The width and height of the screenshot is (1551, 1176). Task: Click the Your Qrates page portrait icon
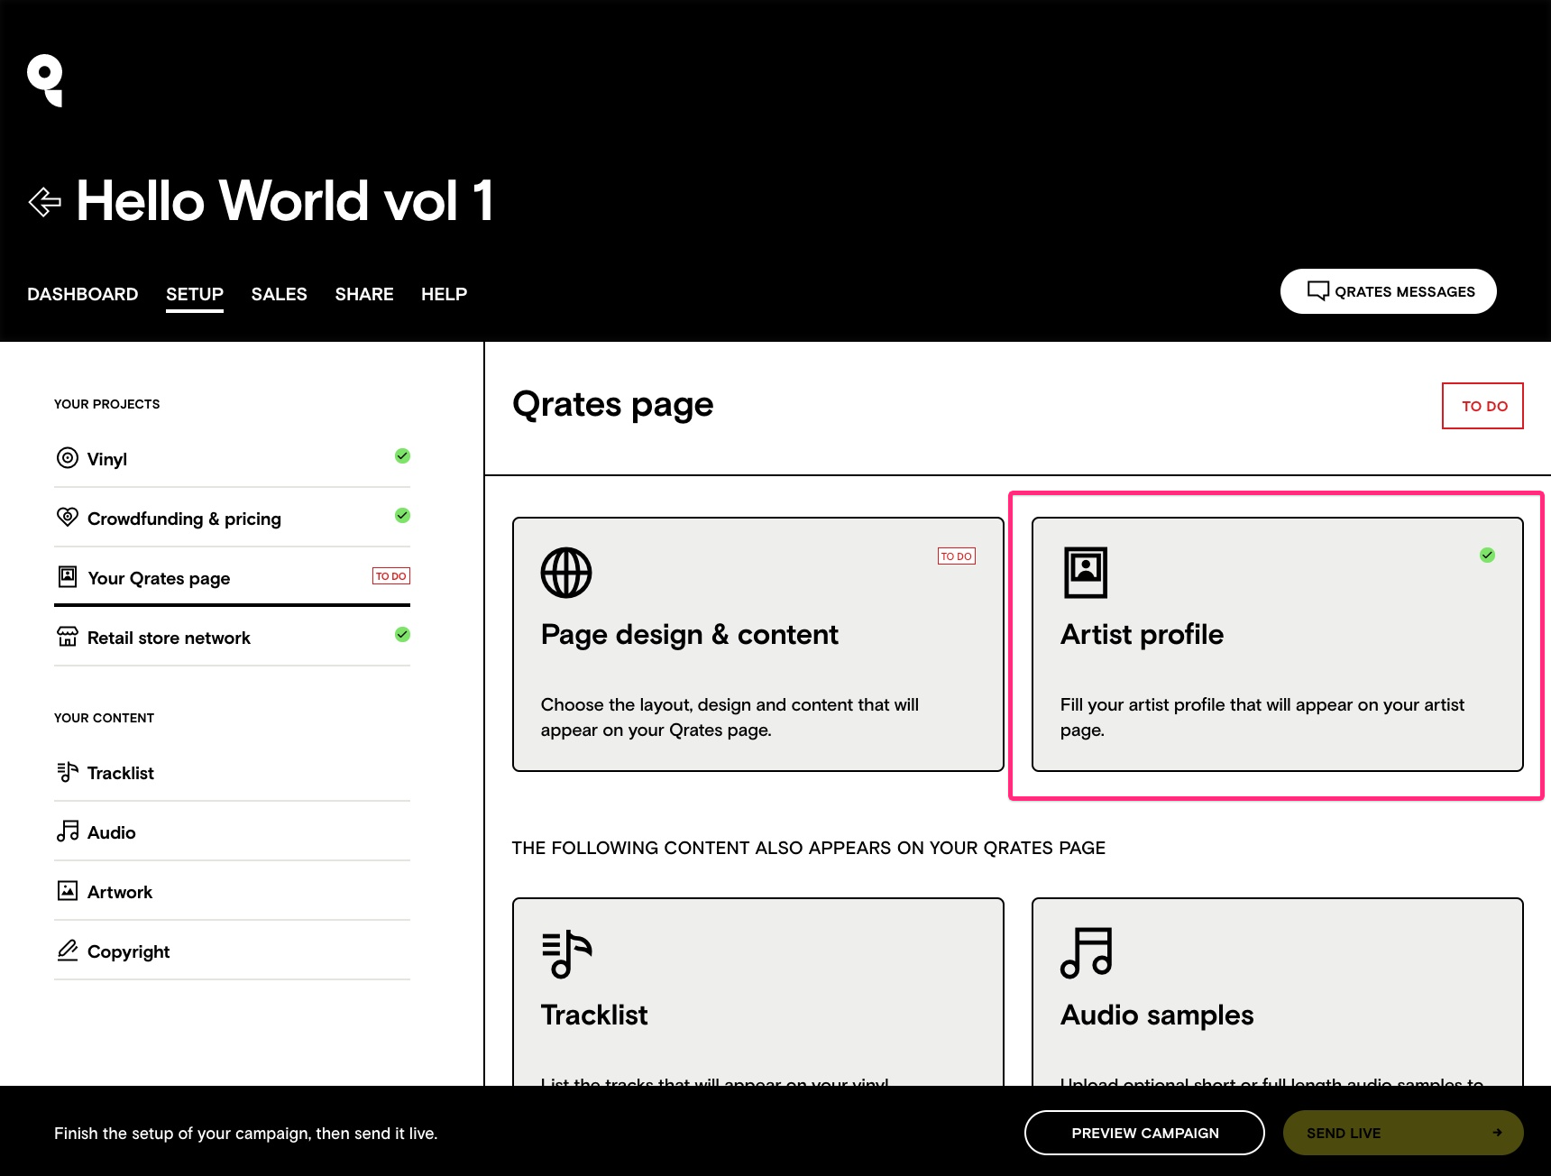68,576
